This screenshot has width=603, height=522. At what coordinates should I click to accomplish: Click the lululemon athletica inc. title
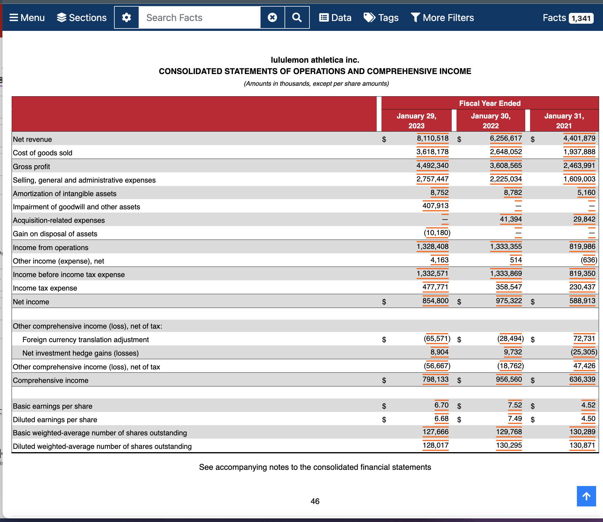click(x=315, y=60)
